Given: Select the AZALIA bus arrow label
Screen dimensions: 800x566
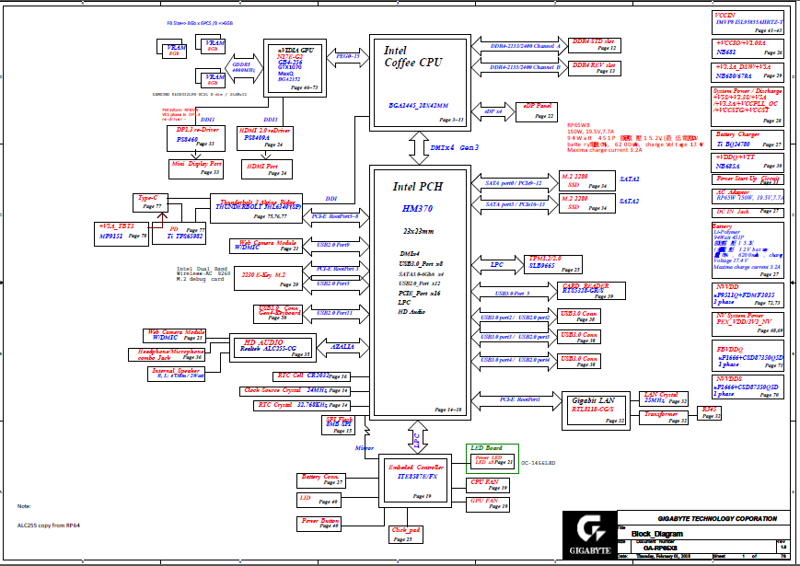Looking at the screenshot, I should click(342, 347).
